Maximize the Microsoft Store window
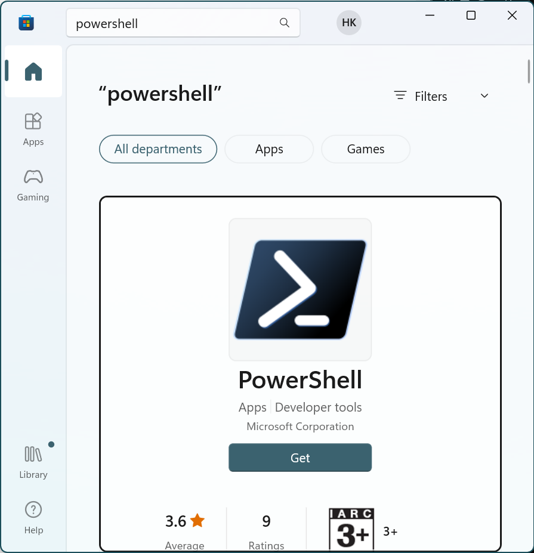This screenshot has height=553, width=534. tap(471, 15)
